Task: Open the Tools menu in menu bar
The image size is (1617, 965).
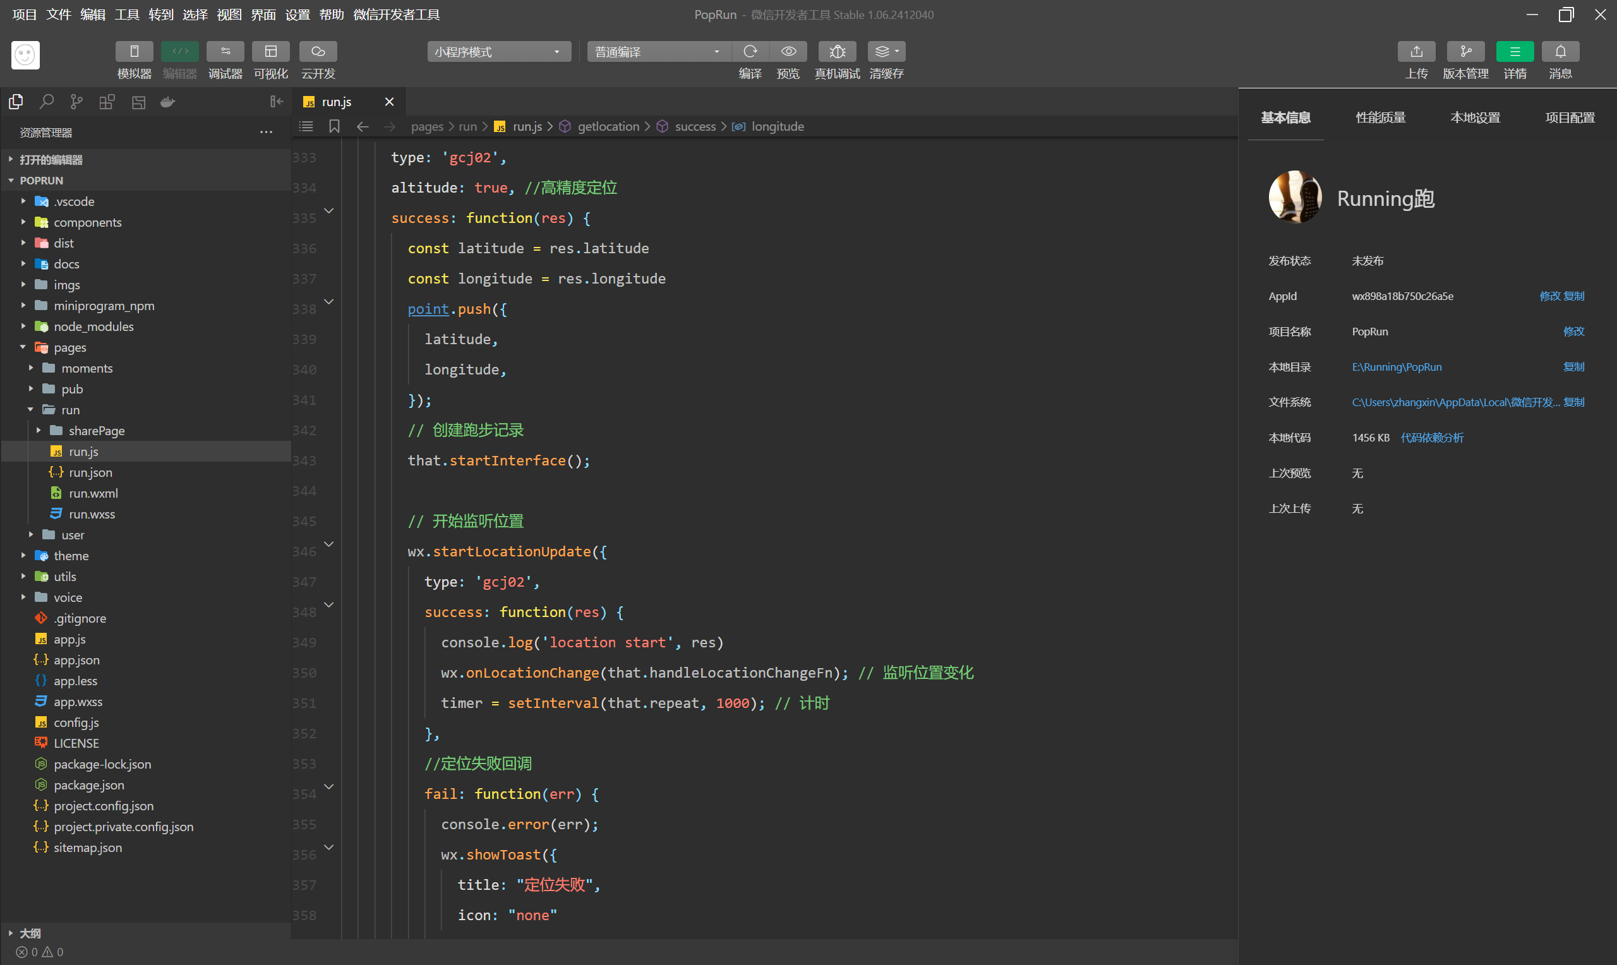Action: tap(127, 15)
